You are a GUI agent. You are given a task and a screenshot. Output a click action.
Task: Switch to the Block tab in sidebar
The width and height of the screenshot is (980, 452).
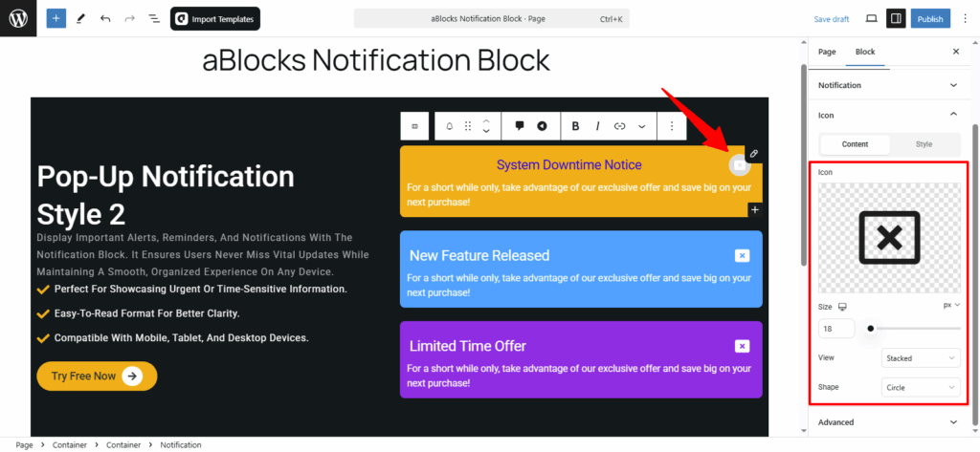(x=865, y=52)
